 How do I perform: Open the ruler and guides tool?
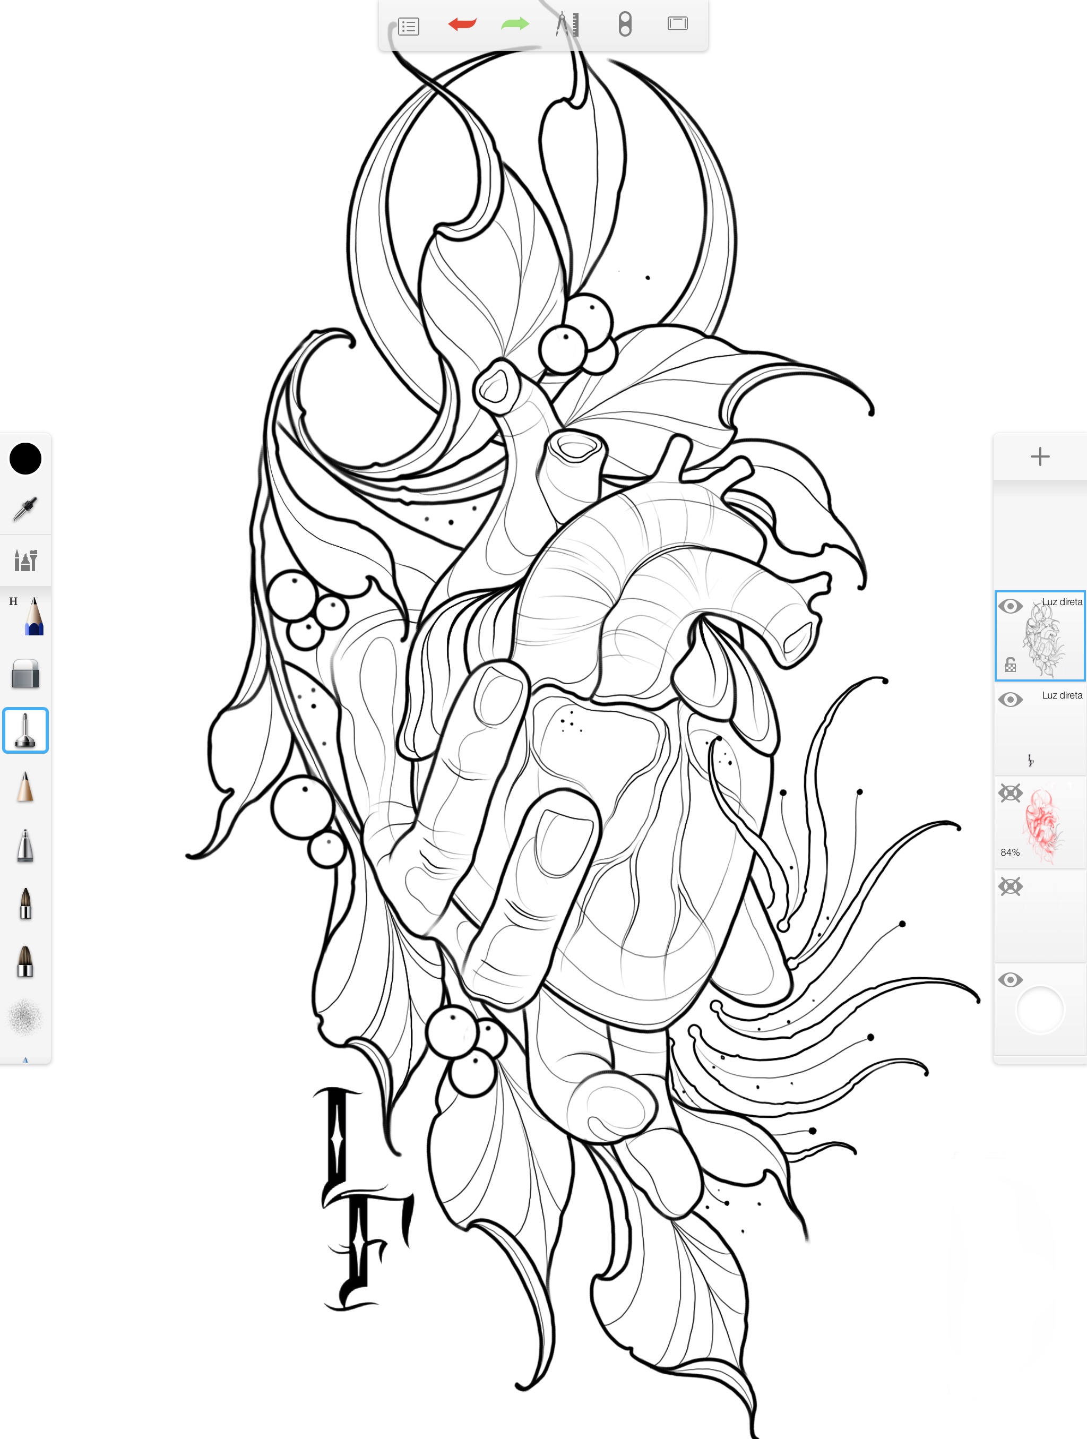(568, 25)
